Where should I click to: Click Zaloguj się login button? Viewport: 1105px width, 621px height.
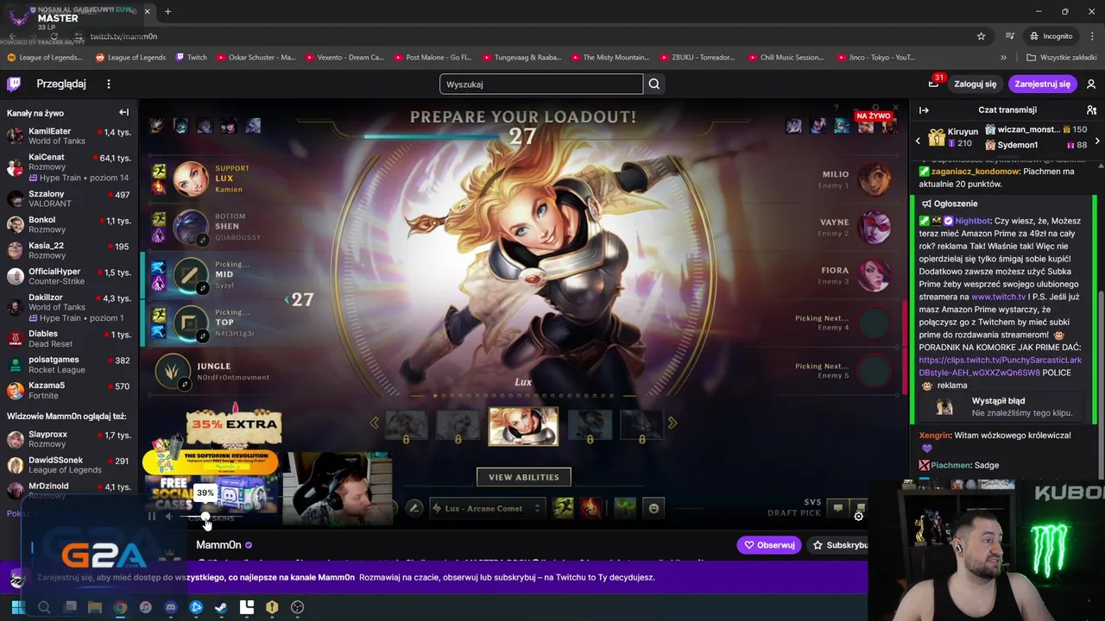pos(975,84)
